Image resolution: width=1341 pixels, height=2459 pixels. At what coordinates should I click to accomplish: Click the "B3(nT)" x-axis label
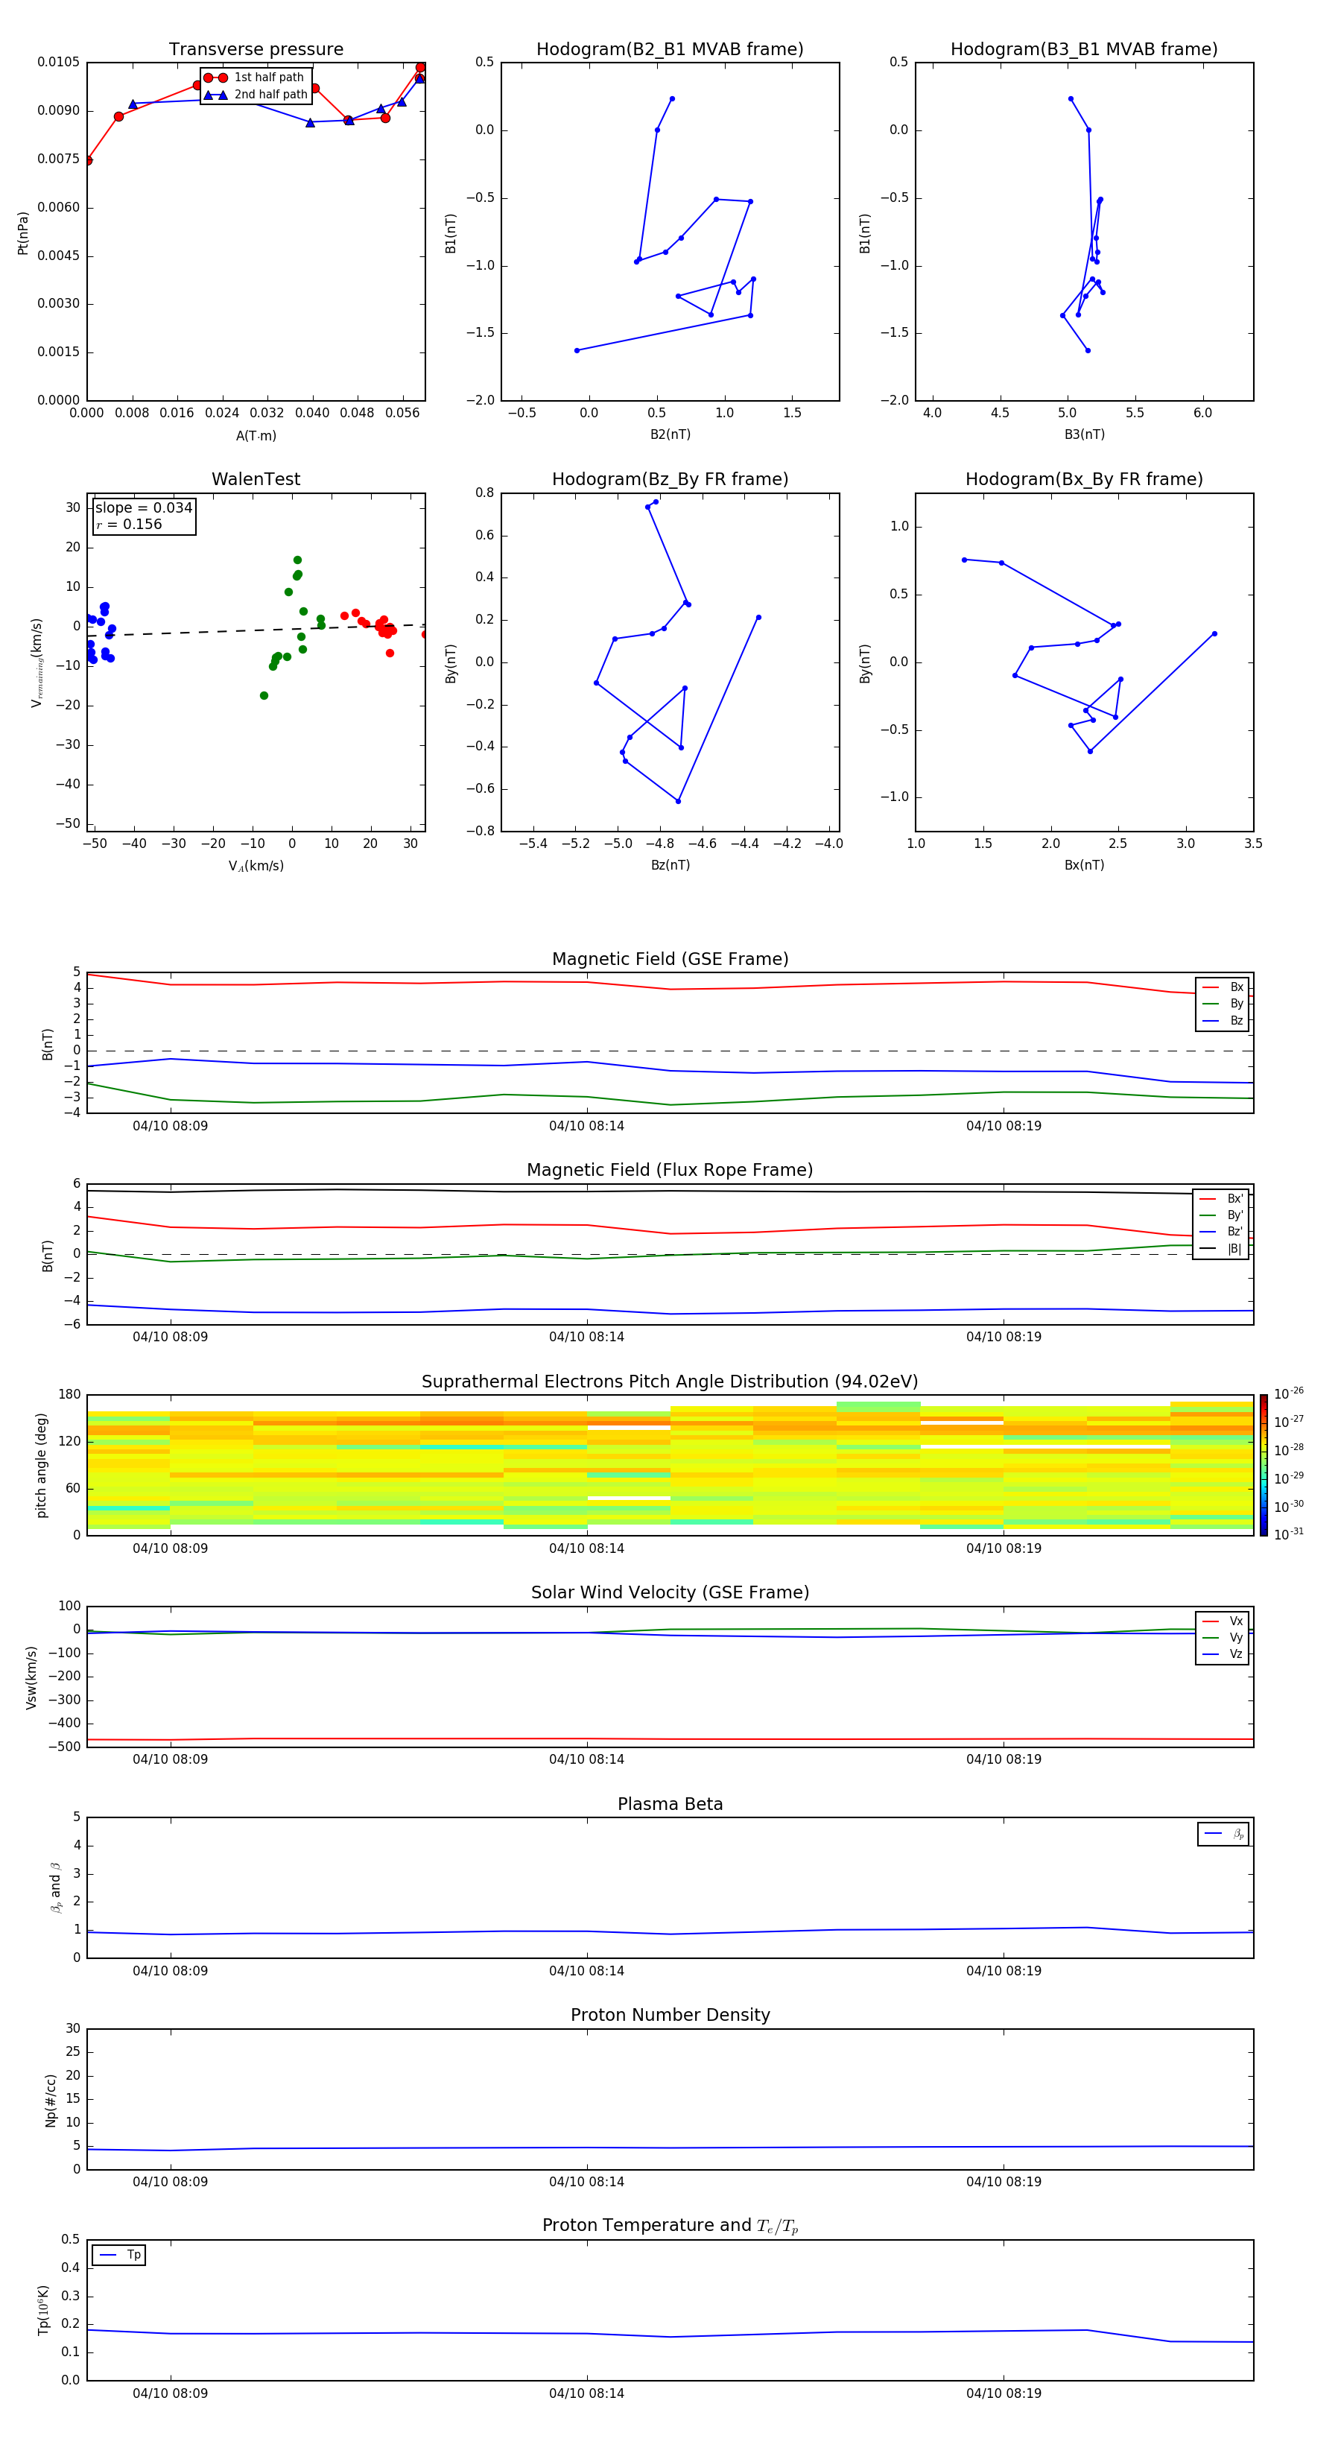(x=1084, y=434)
